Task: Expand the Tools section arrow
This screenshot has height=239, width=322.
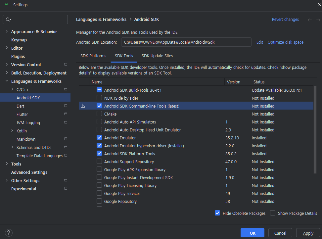Action: pos(7,164)
